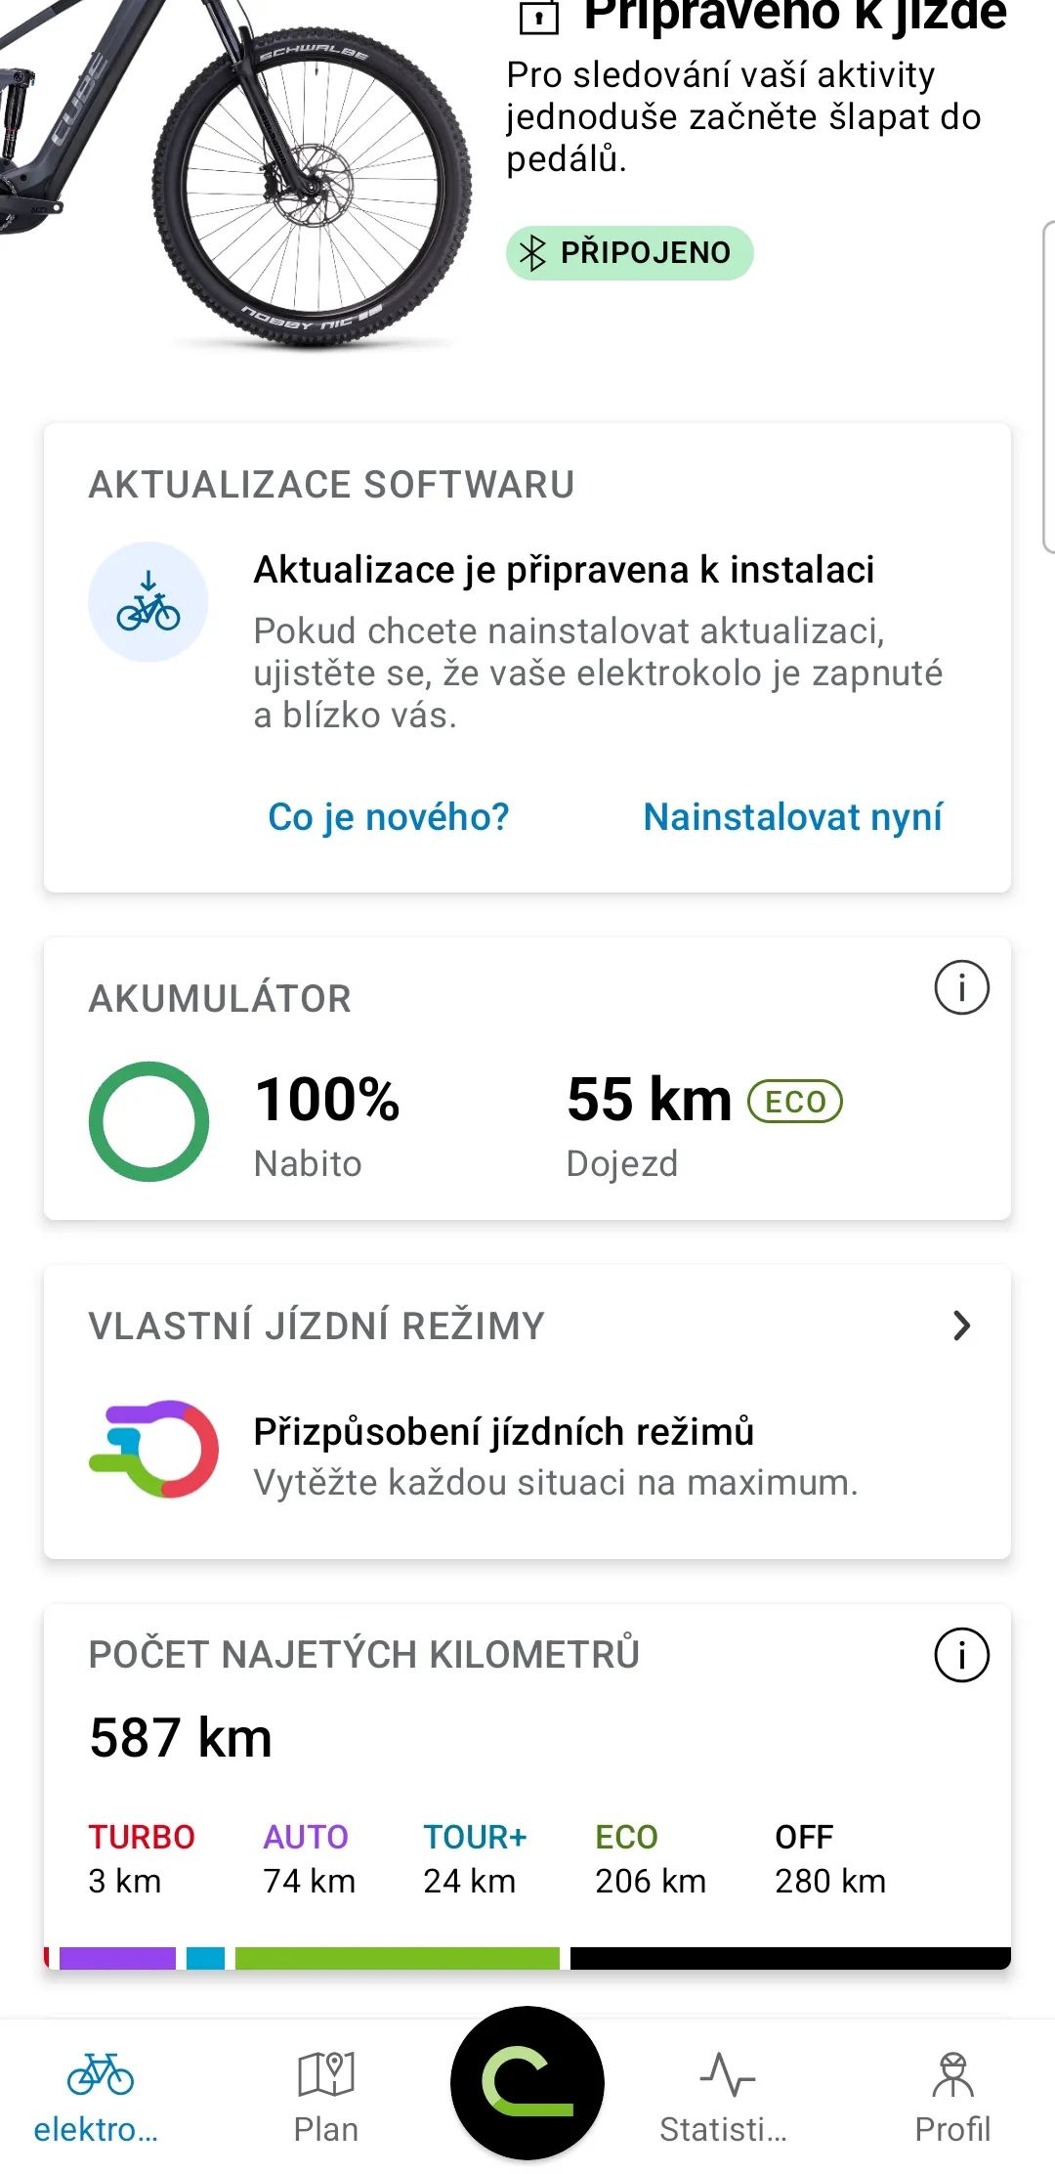The height and width of the screenshot is (2174, 1055).
Task: Tap Nainstalovat nyní to install update
Action: coord(792,817)
